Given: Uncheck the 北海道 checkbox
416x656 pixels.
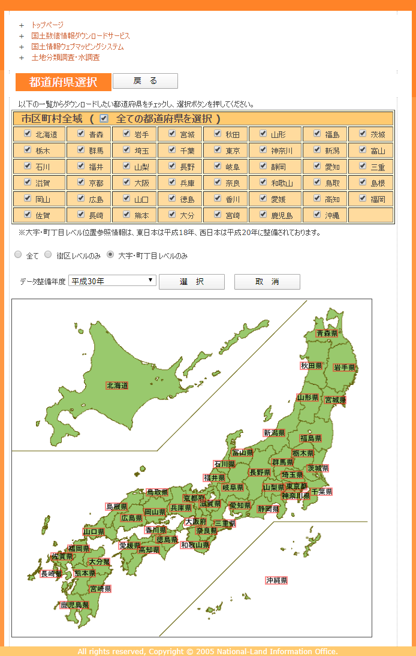Looking at the screenshot, I should [27, 134].
